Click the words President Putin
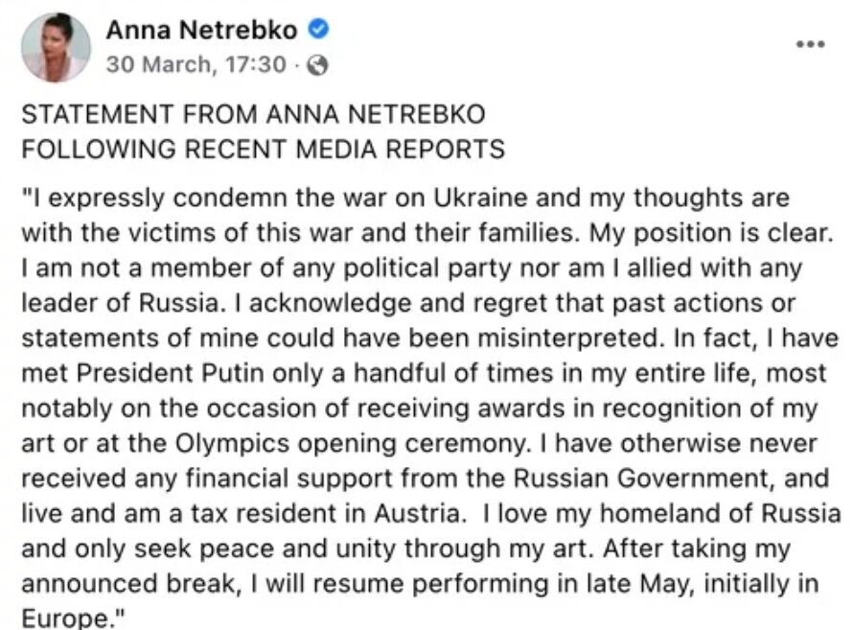Screen dimensions: 853x630 tap(171, 373)
